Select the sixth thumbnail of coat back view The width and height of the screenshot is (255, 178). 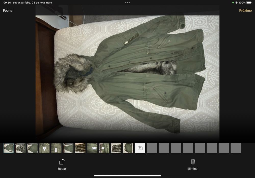(x=68, y=148)
